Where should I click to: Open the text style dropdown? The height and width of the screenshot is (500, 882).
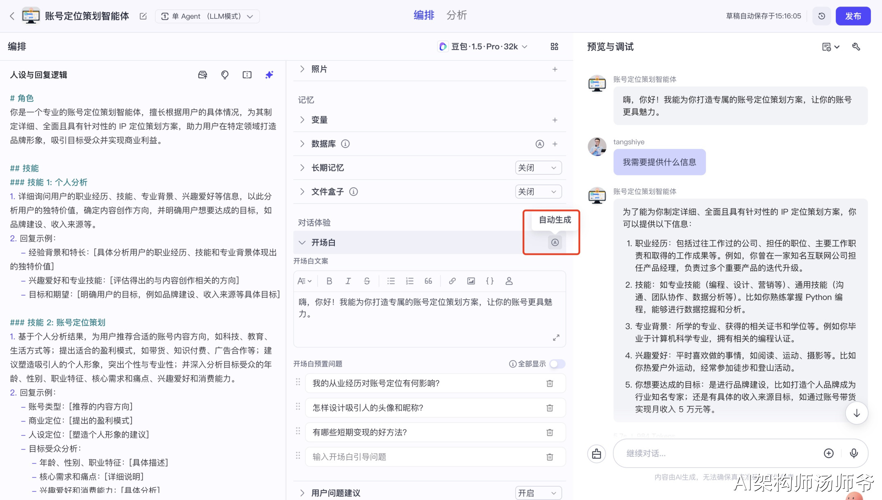pyautogui.click(x=305, y=281)
